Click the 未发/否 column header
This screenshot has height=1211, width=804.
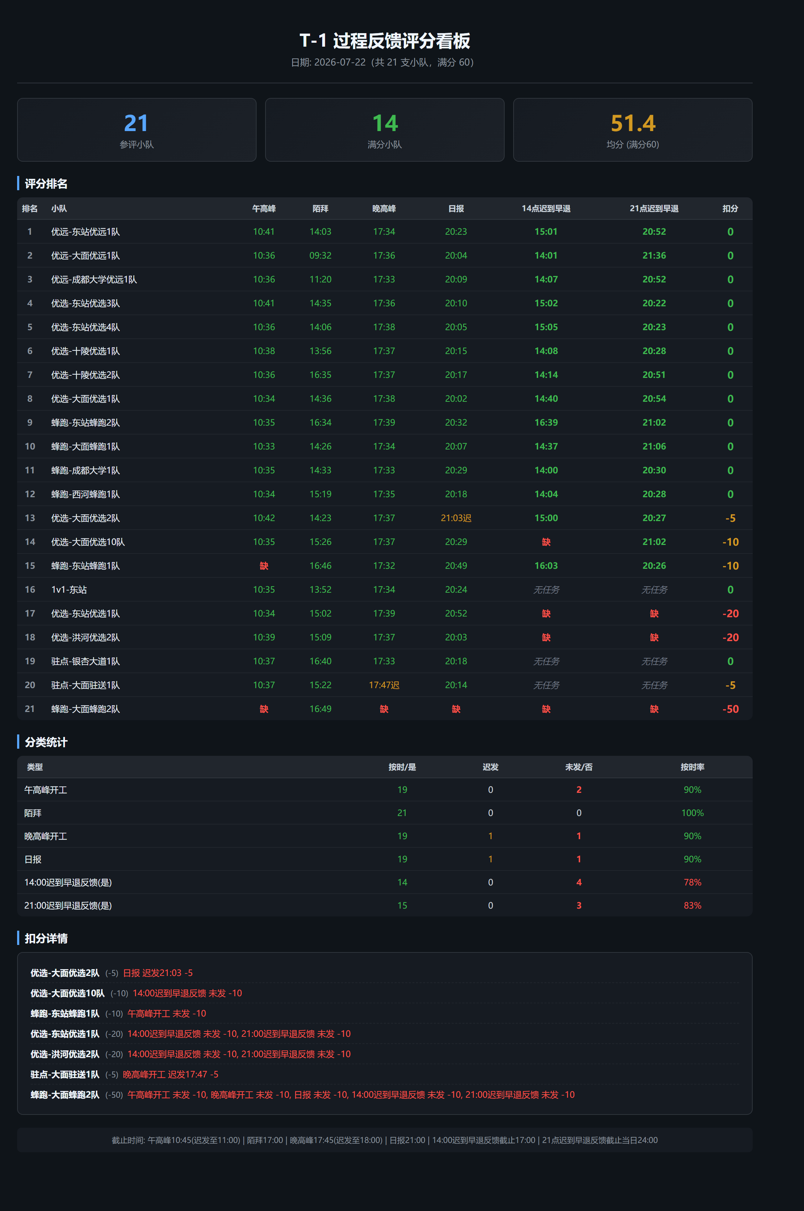pos(579,767)
